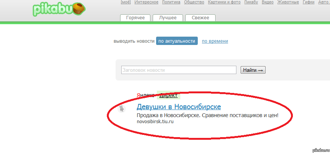
Task: Switch to the Лучшее tab
Action: [x=168, y=18]
